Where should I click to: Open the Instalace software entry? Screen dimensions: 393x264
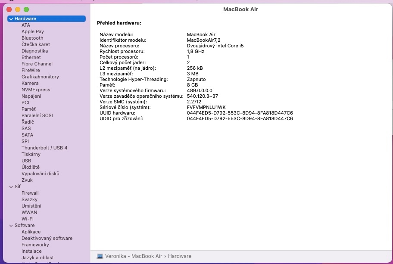tap(31, 251)
